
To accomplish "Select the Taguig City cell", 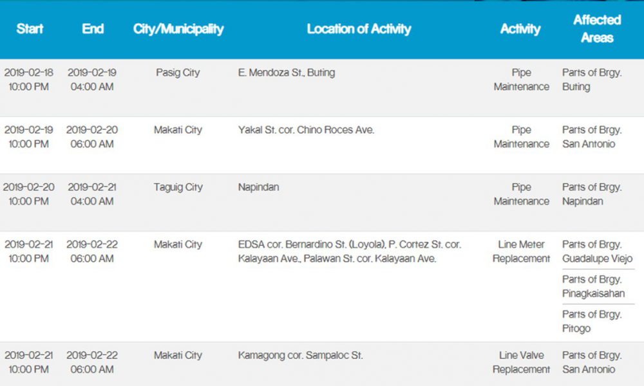I will [x=178, y=187].
